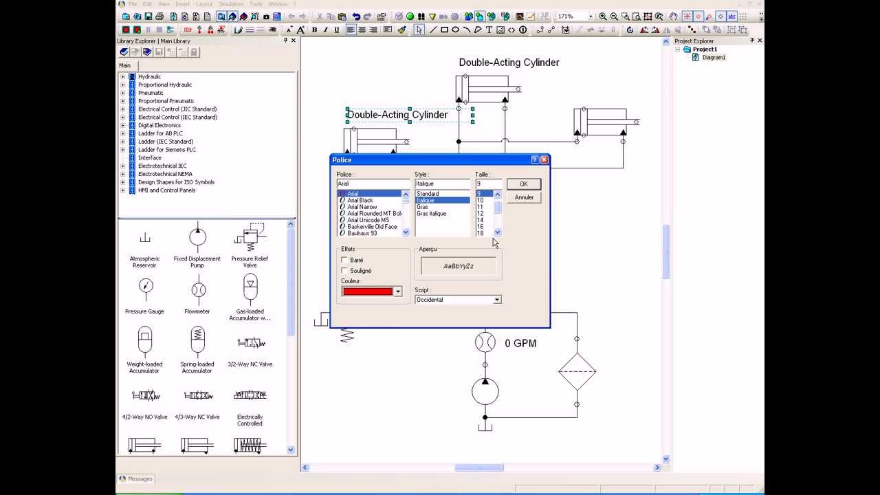Open the Edit menu
This screenshot has height=495, width=880.
click(148, 4)
